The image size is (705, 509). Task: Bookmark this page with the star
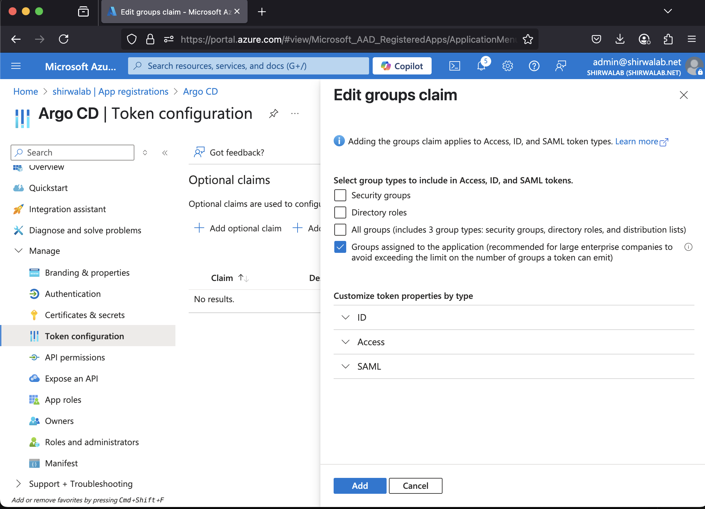point(528,39)
